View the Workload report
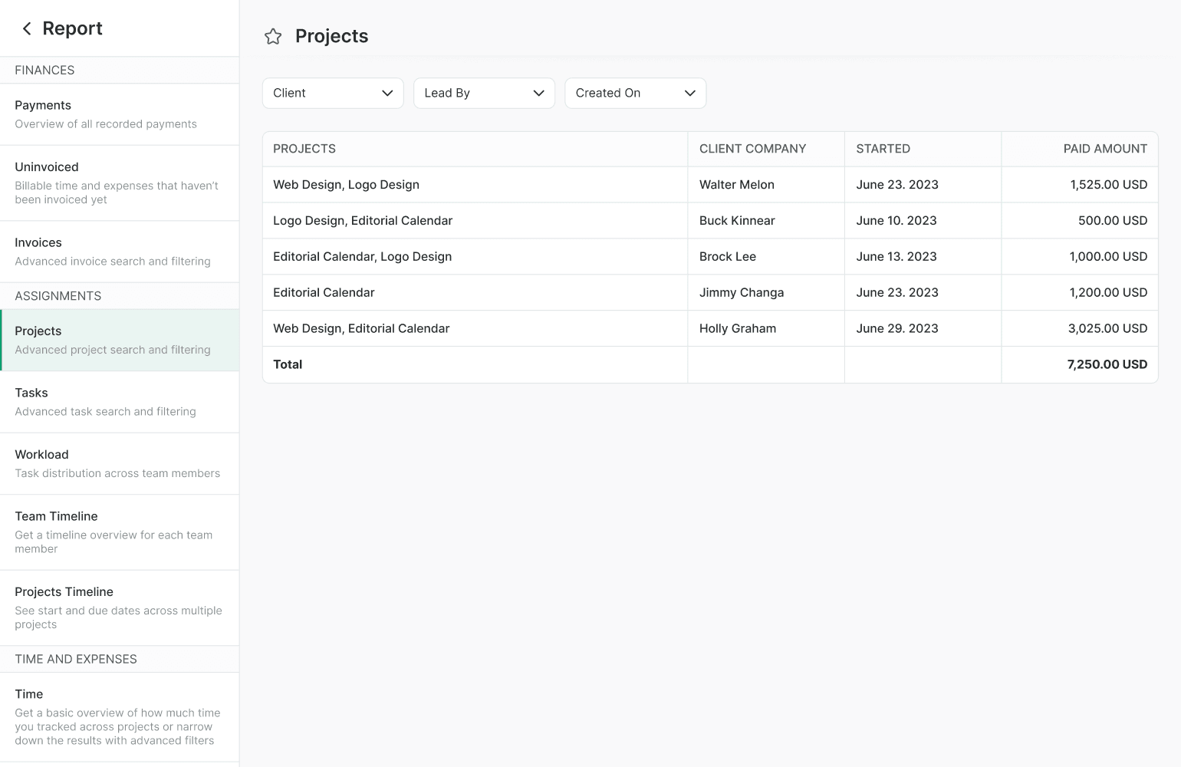1181x767 pixels. [x=120, y=463]
